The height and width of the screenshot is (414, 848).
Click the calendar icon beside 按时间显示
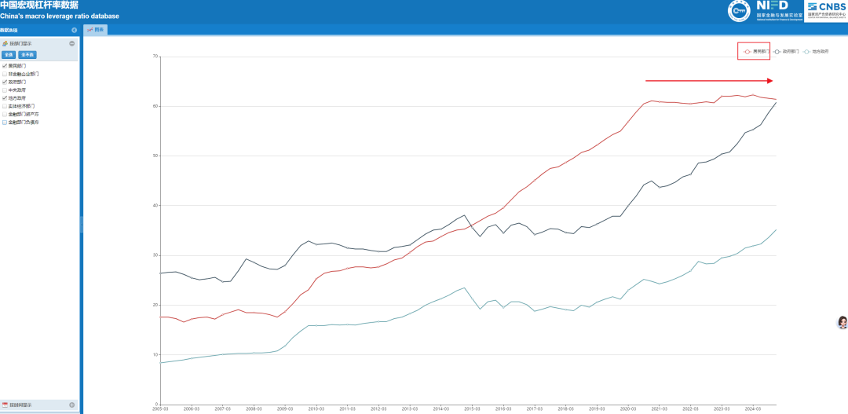click(x=5, y=405)
